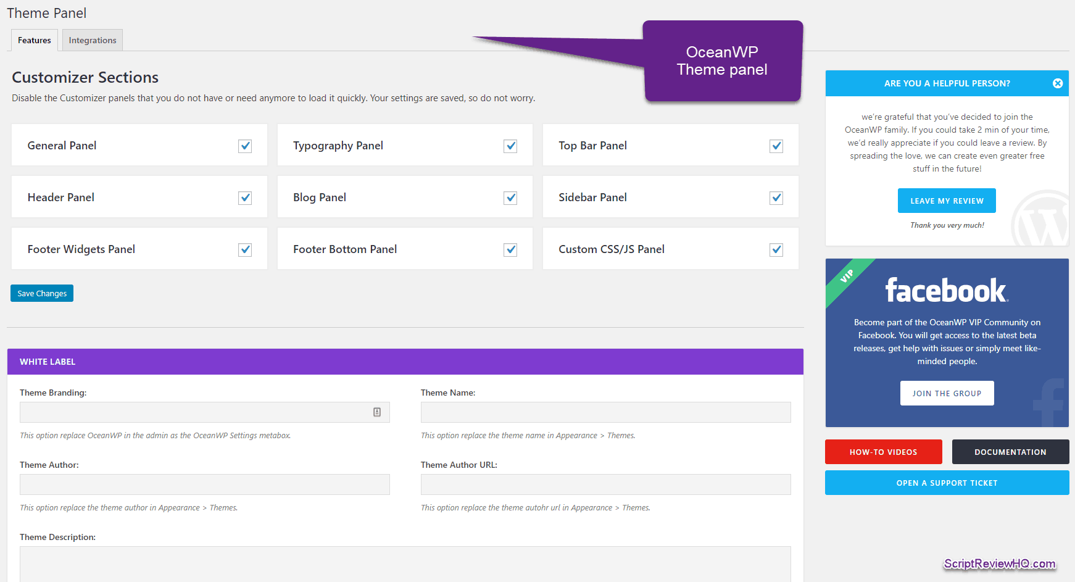The image size is (1075, 582).
Task: Uncheck the Footer Widgets Panel checkbox
Action: [245, 249]
